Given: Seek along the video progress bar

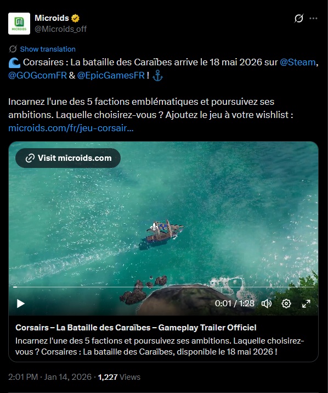Looking at the screenshot, I should [x=163, y=287].
